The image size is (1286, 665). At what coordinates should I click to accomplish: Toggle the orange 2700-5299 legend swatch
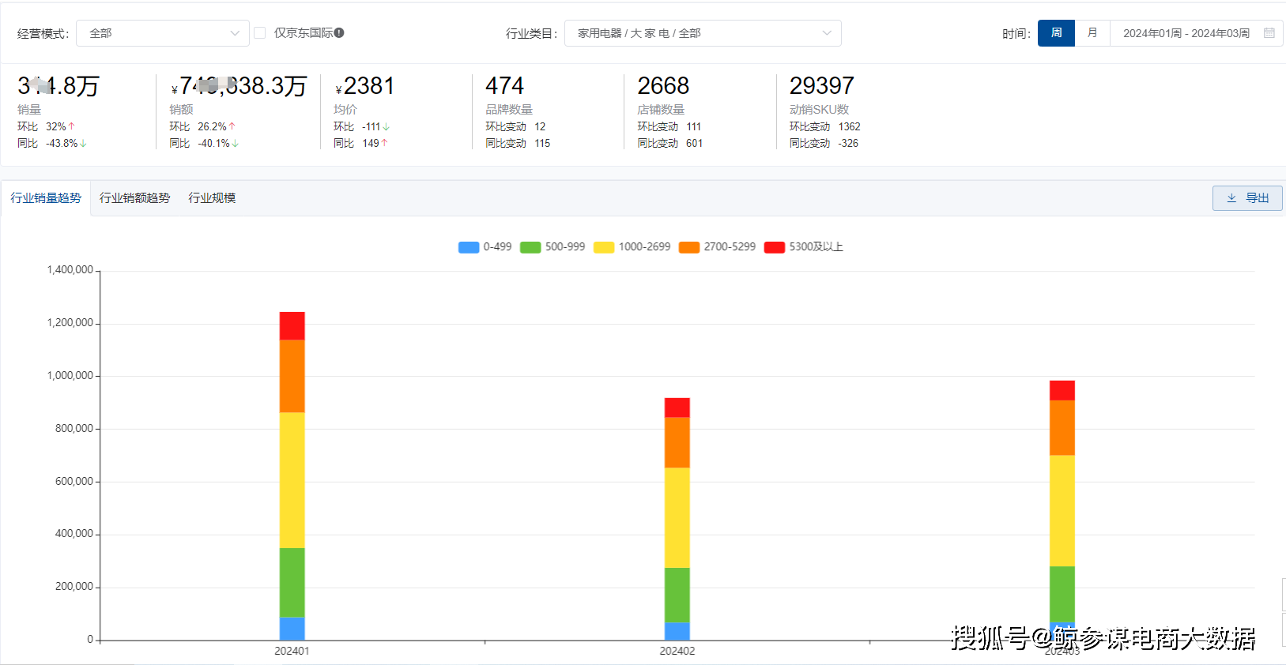[689, 247]
